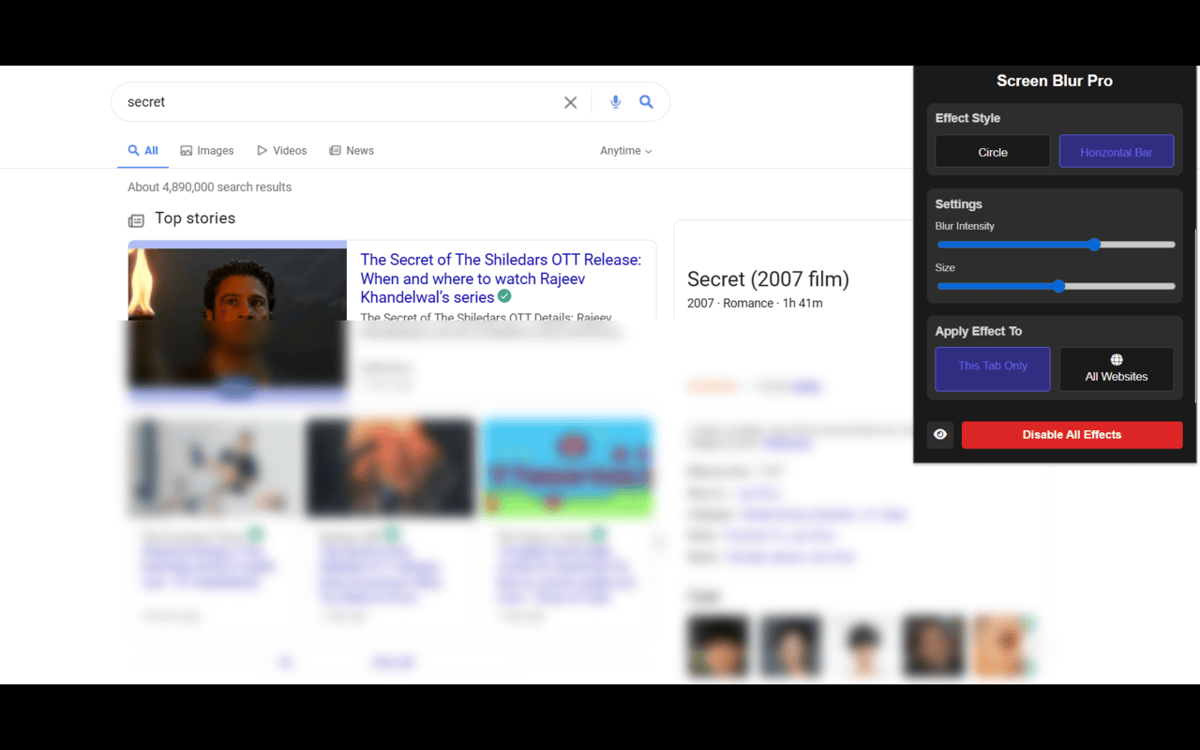Click the Screen Blur Pro title
The image size is (1200, 750).
pyautogui.click(x=1055, y=81)
